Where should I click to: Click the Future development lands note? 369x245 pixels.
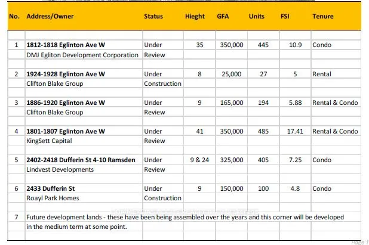tap(185, 222)
